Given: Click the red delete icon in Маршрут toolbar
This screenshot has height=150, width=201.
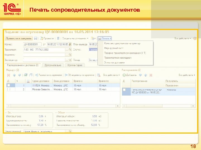Looking at the screenshot, I should pos(8,75).
